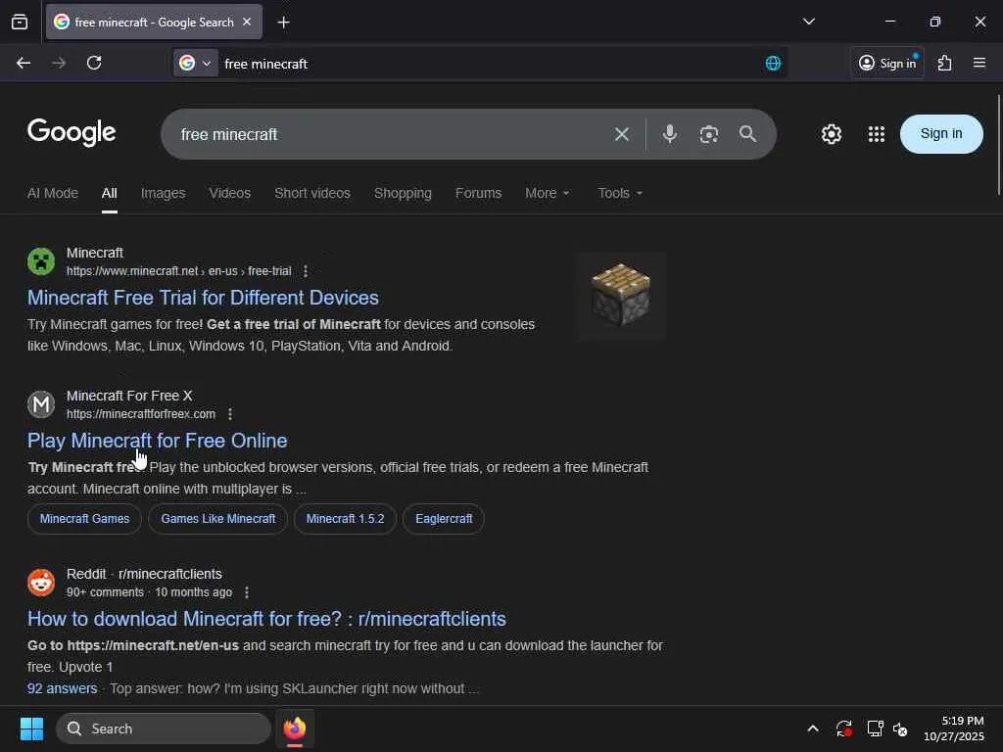Open the Google apps grid
The width and height of the screenshot is (1003, 752).
(877, 134)
